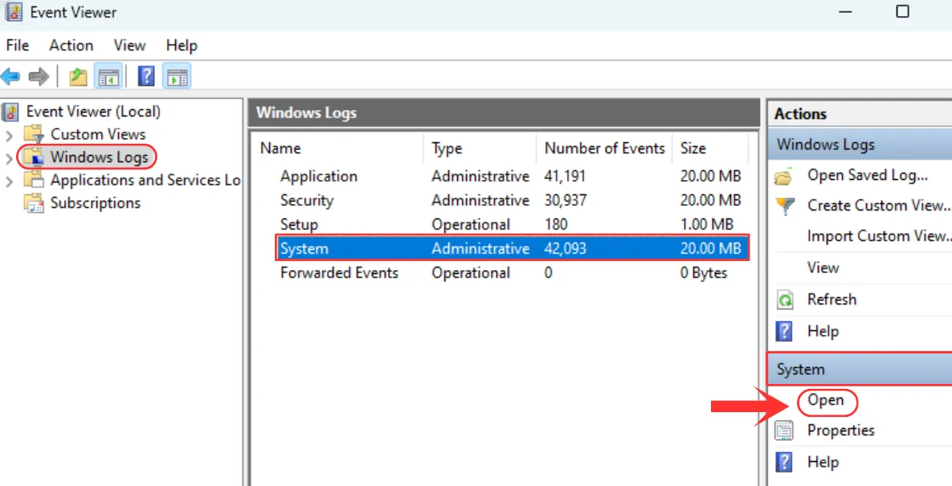Expand the Custom Views tree node
952x486 pixels.
point(9,135)
